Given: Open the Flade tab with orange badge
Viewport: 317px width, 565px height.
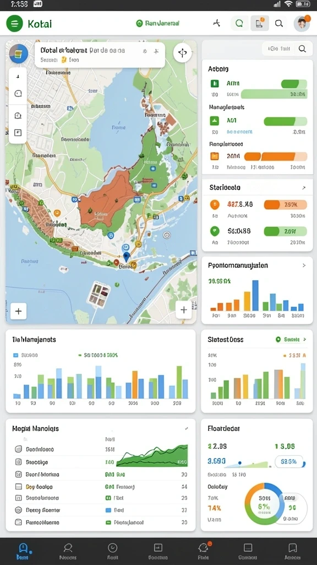Looking at the screenshot, I should click(204, 551).
